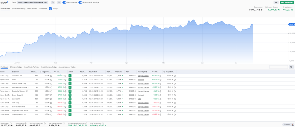
Task: Open info icon next to -74,40 € for Steel Dynamics
Action: (x=65, y=114)
